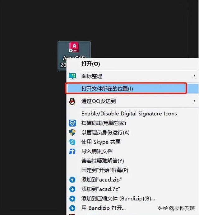Choose 打开(O) from context menu

point(132,64)
